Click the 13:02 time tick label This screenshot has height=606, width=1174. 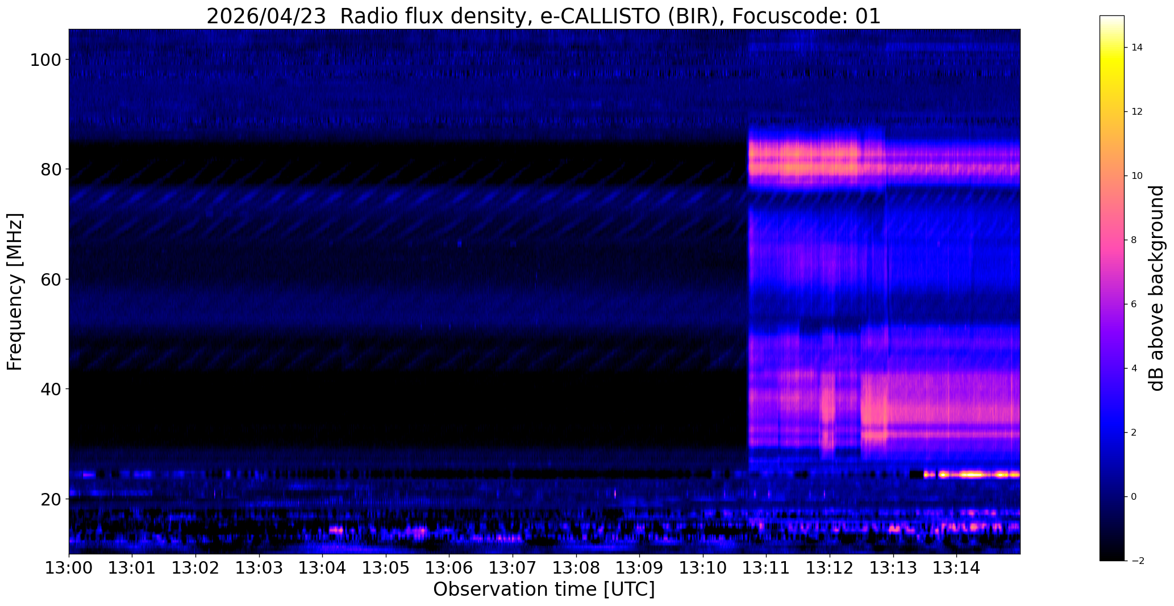[x=195, y=567]
